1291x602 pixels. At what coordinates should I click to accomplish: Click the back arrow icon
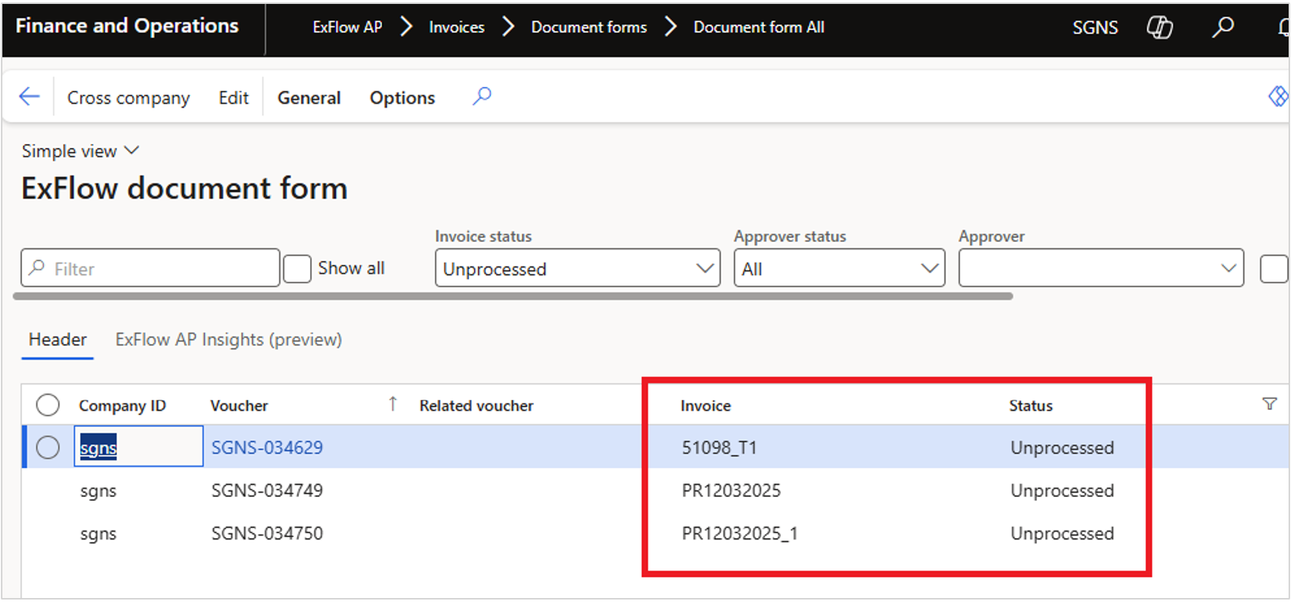coord(29,97)
